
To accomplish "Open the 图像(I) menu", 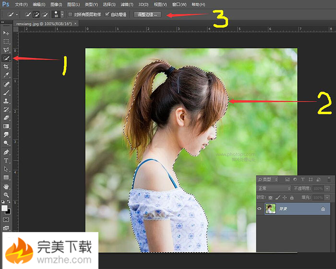I will (56, 4).
